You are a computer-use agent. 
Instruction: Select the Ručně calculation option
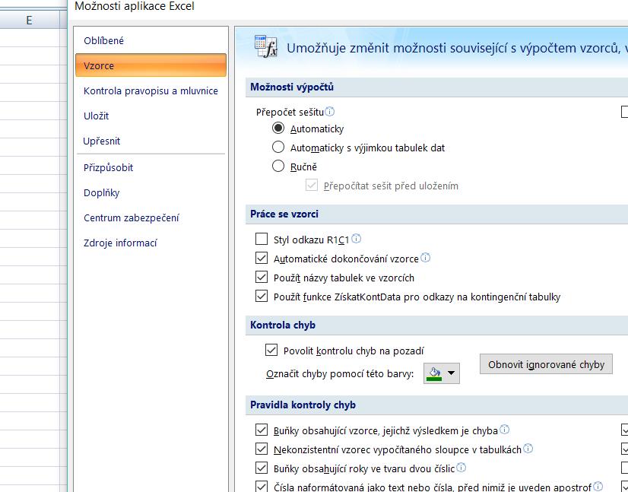[278, 166]
